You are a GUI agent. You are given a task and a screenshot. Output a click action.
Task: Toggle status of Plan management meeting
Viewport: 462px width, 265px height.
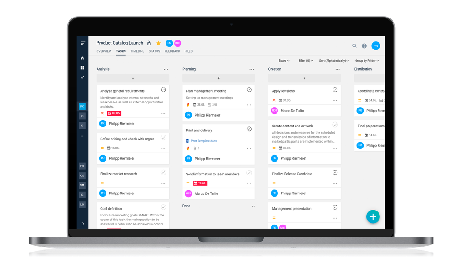[x=249, y=90]
